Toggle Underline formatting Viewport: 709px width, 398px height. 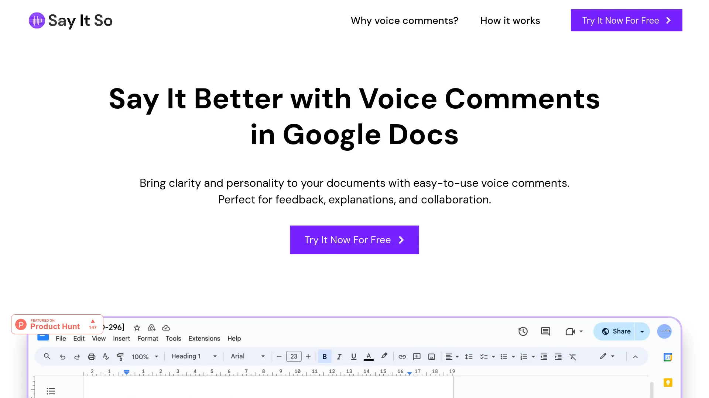[353, 356]
